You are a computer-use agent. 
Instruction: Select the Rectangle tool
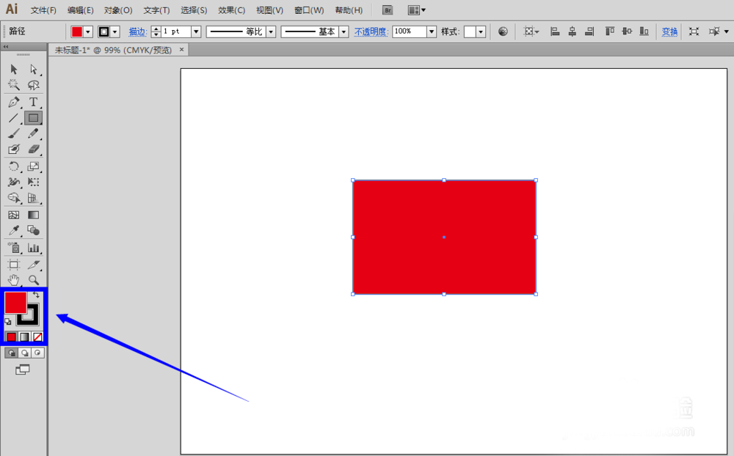click(33, 118)
